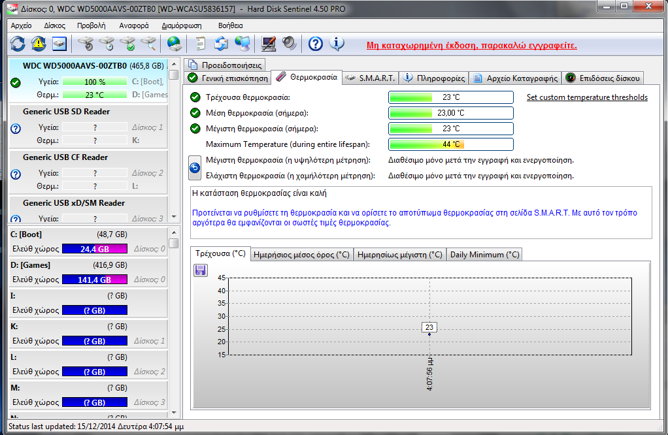This screenshot has width=668, height=435.
Task: Click the Maximum Temperature lifespan bar 44 °C
Action: coord(451,144)
